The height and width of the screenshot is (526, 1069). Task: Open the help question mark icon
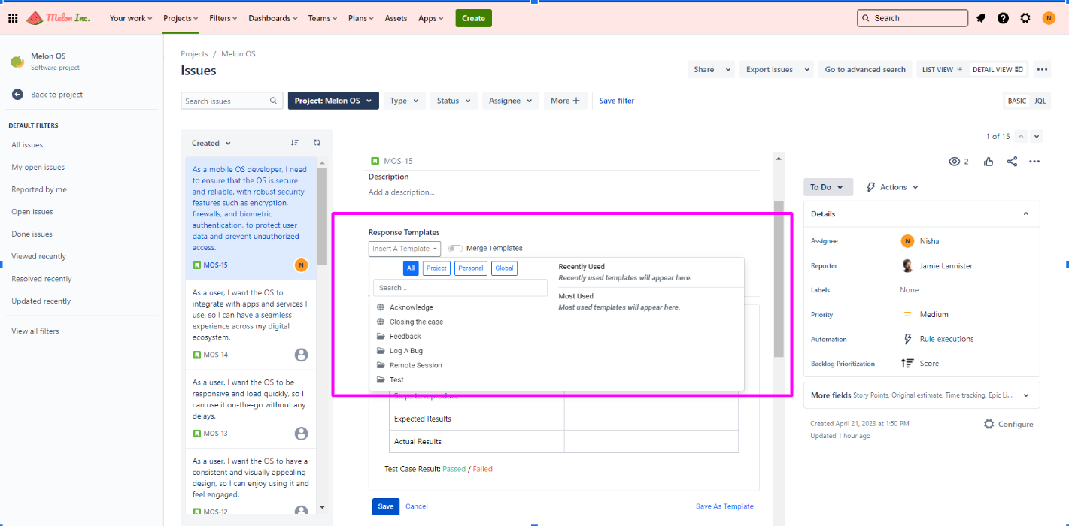[1003, 18]
